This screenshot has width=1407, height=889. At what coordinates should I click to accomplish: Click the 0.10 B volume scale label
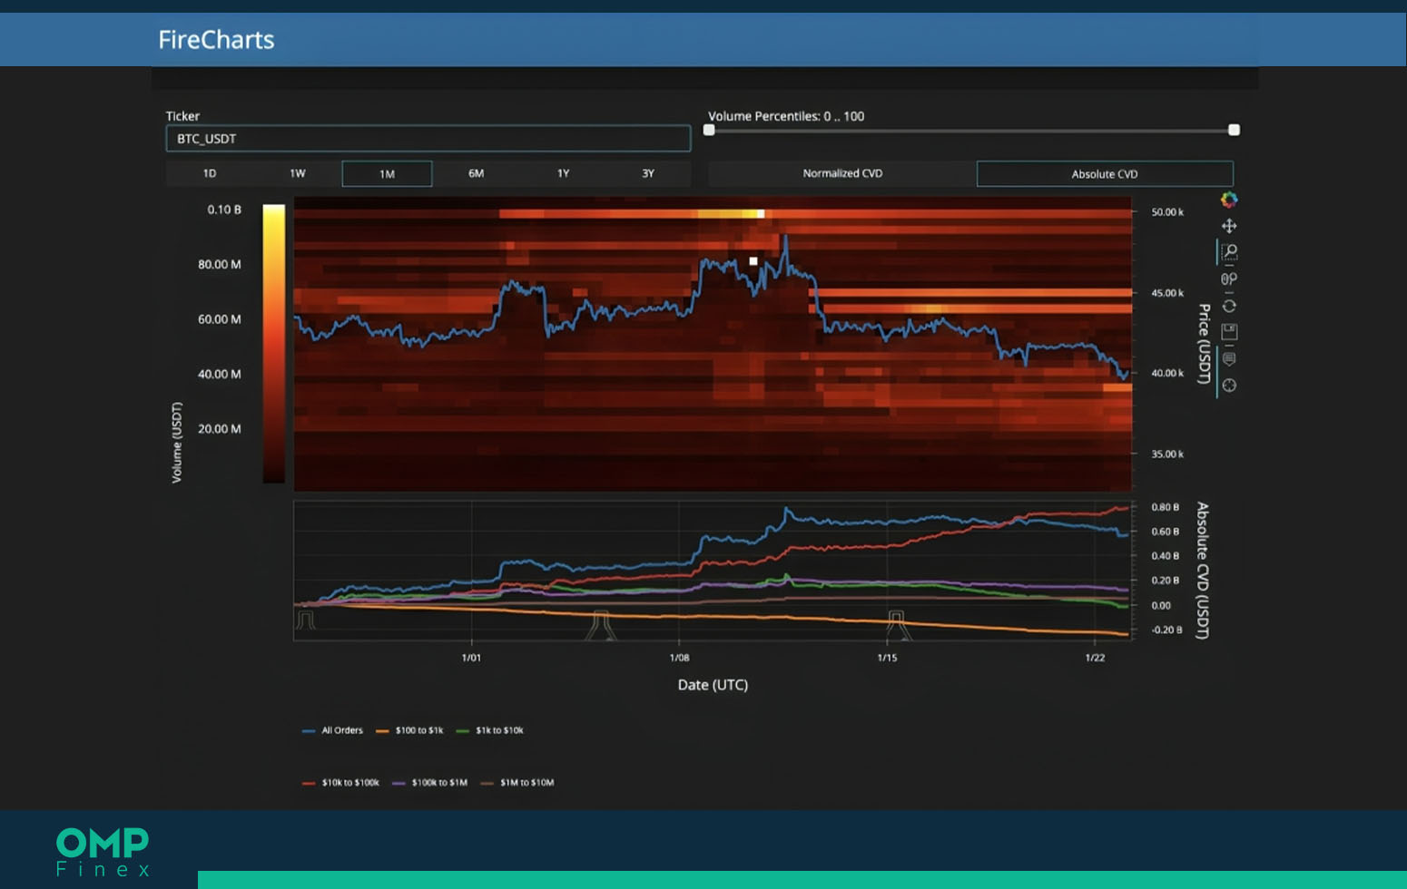coord(224,210)
